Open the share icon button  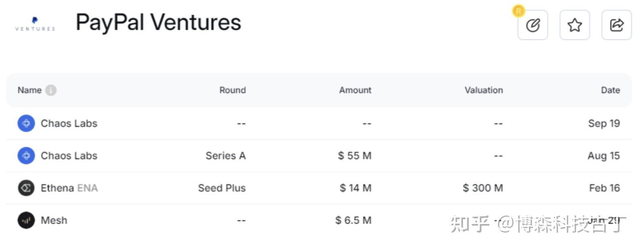coord(617,25)
